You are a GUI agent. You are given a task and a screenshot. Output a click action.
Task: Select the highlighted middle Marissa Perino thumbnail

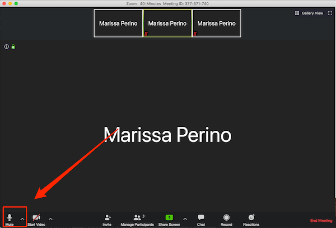click(167, 24)
